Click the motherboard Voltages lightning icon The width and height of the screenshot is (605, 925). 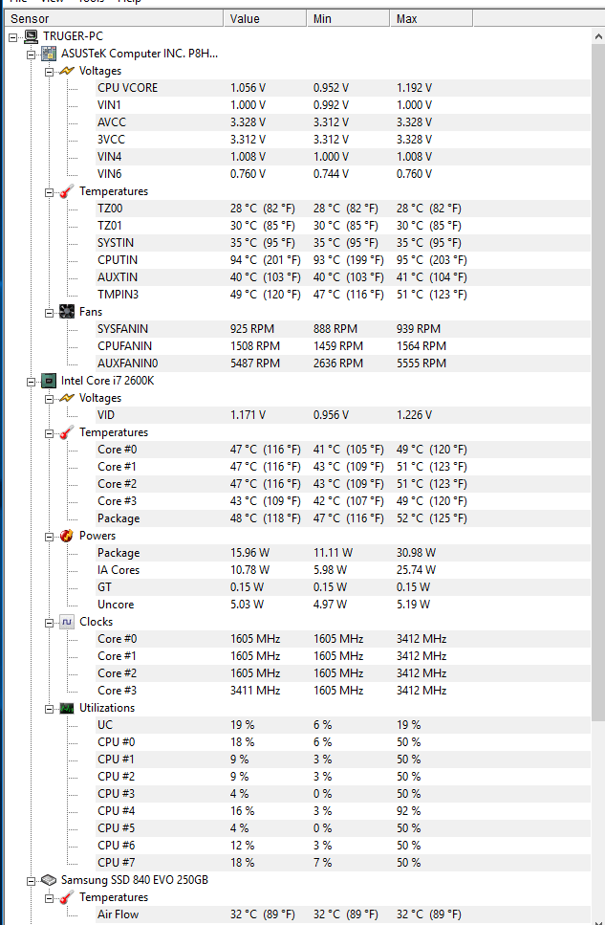coord(67,71)
